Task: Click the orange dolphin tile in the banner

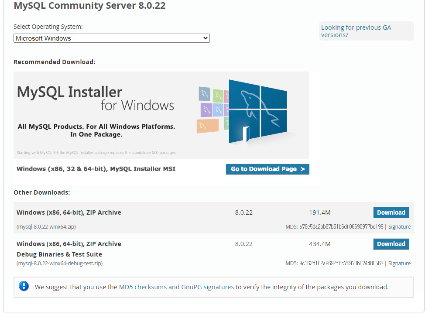Action: 208,126
